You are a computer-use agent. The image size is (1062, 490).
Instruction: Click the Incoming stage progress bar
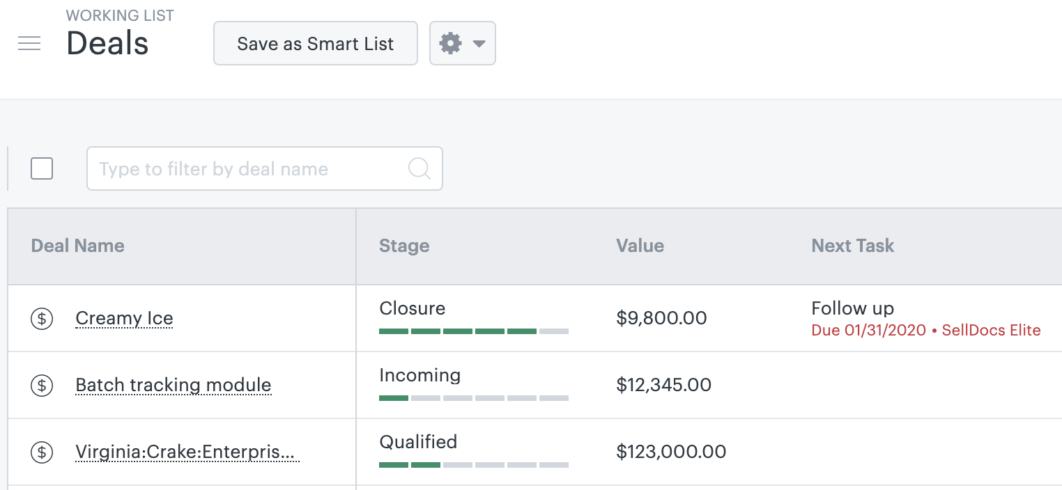click(474, 398)
